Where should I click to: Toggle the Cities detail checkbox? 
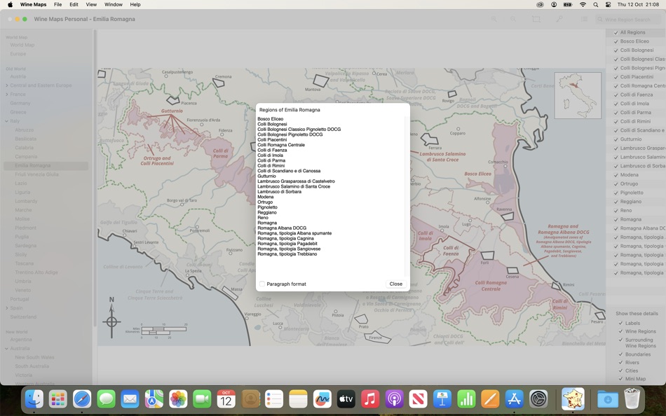point(620,370)
